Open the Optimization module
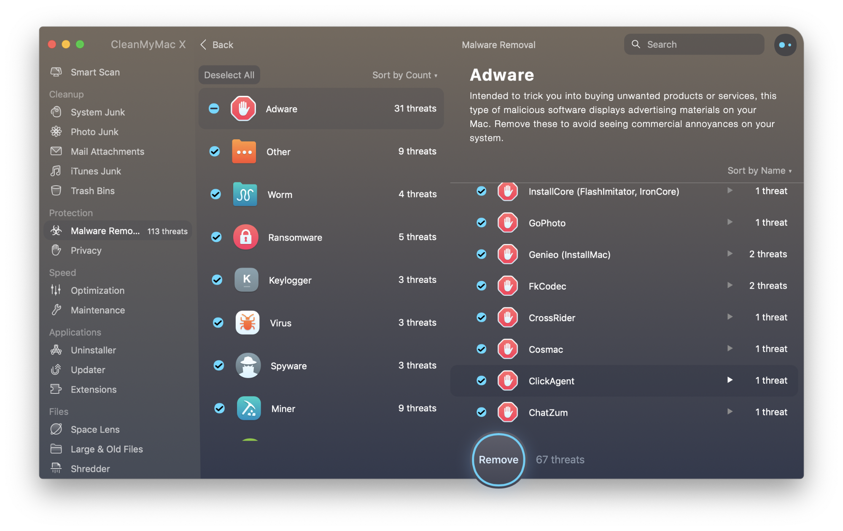The image size is (843, 531). [x=117, y=290]
